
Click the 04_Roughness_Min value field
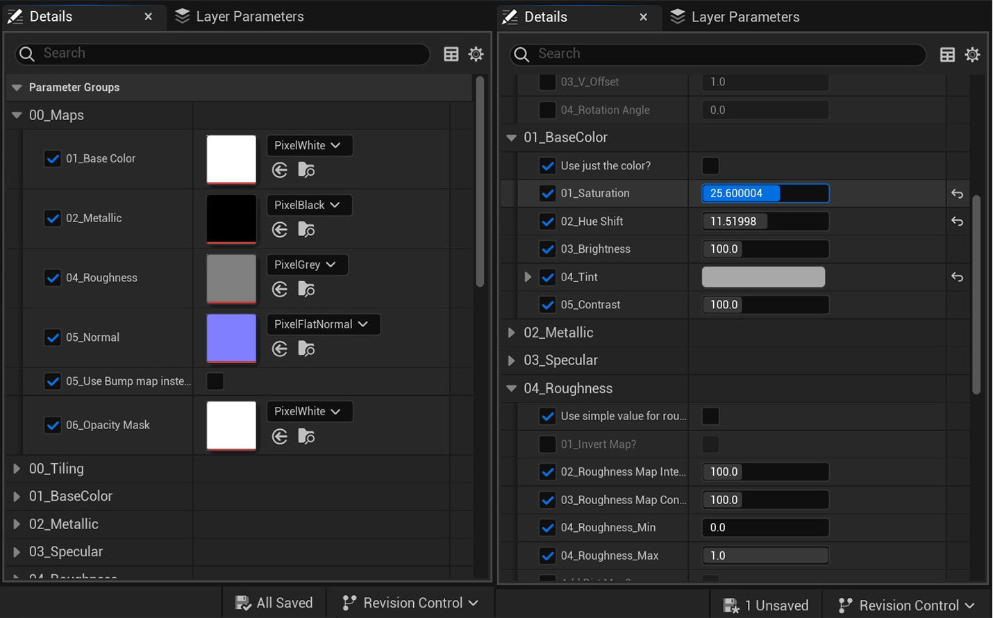[x=765, y=528]
